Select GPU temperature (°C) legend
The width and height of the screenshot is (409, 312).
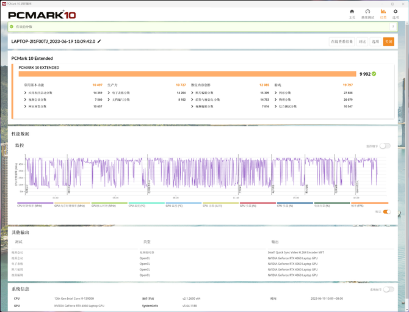[x=183, y=205]
